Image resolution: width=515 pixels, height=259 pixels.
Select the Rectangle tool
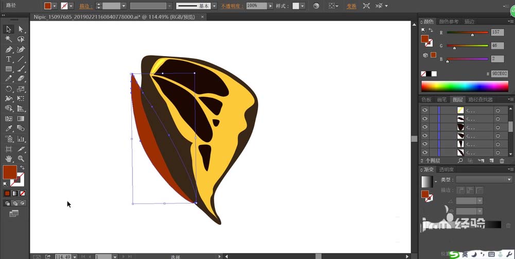9,69
